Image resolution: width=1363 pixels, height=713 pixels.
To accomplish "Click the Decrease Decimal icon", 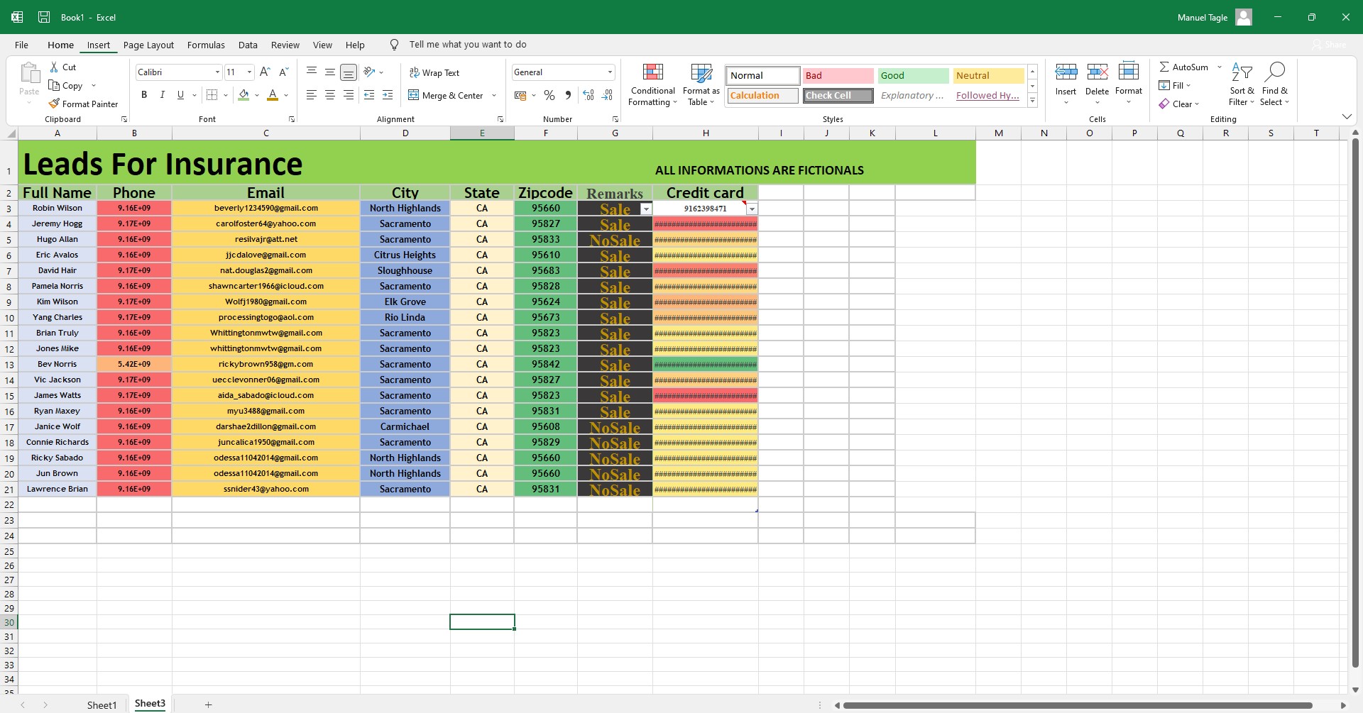I will 607,94.
